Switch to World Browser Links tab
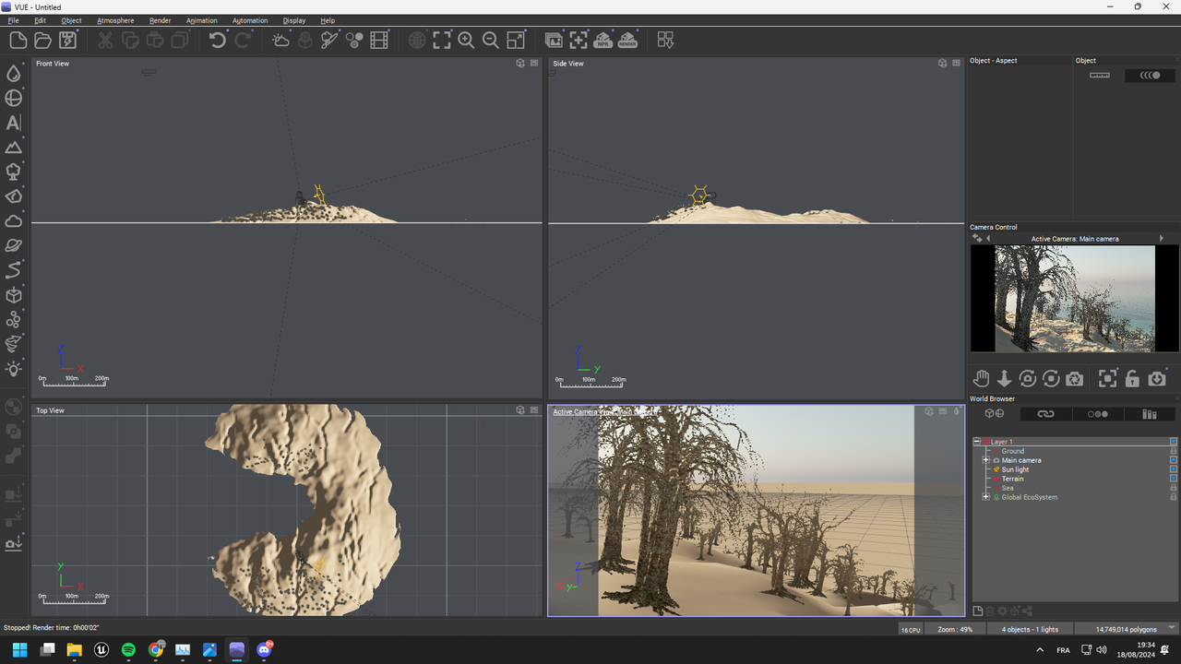Viewport: 1181px width, 664px height. [x=1045, y=414]
